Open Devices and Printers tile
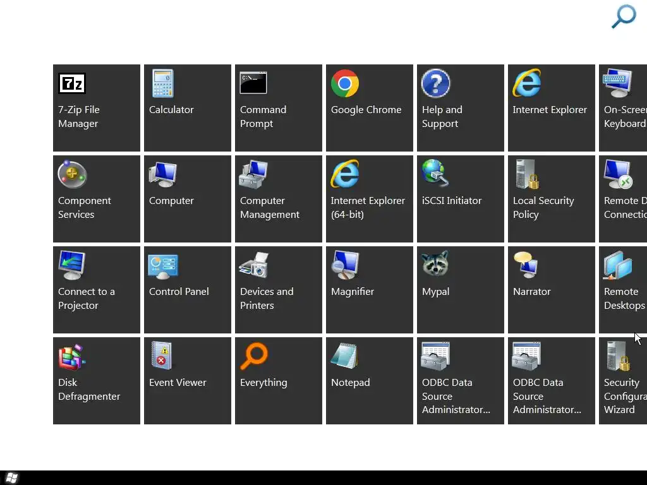This screenshot has height=485, width=647. 279,289
